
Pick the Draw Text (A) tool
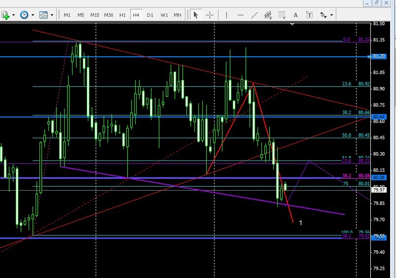[295, 15]
